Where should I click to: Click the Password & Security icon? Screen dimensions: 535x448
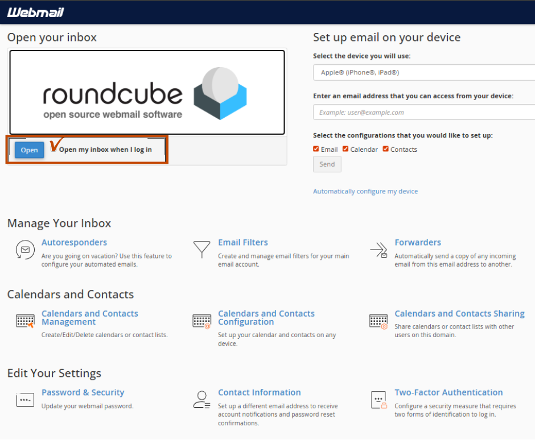pos(25,400)
